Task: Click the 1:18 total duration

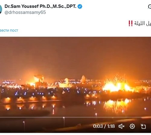Action: (111, 126)
